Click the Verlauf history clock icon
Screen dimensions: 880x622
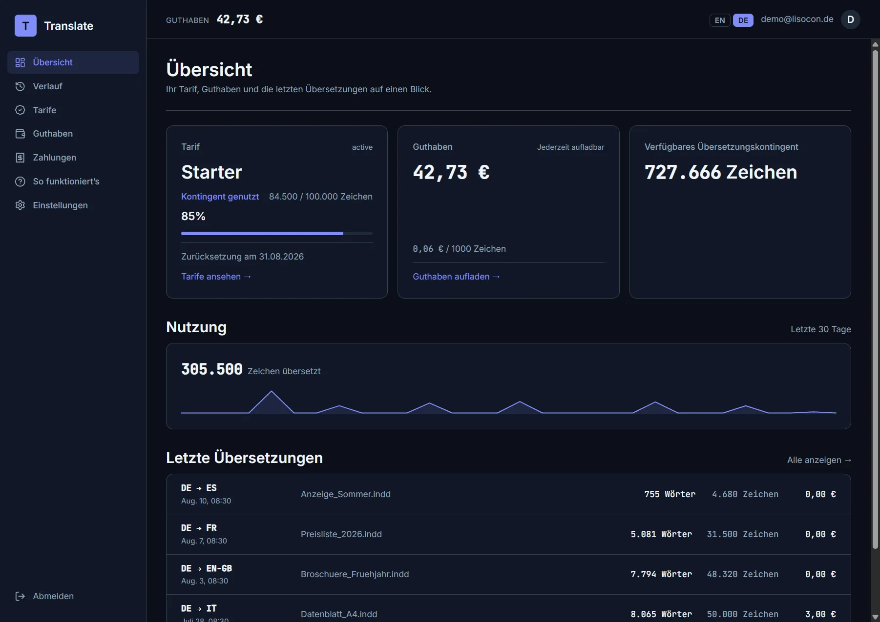(20, 86)
